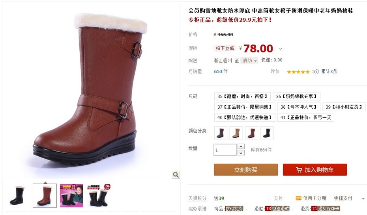
Task: Show the pink promotional thumbnail image
Action: point(71,196)
